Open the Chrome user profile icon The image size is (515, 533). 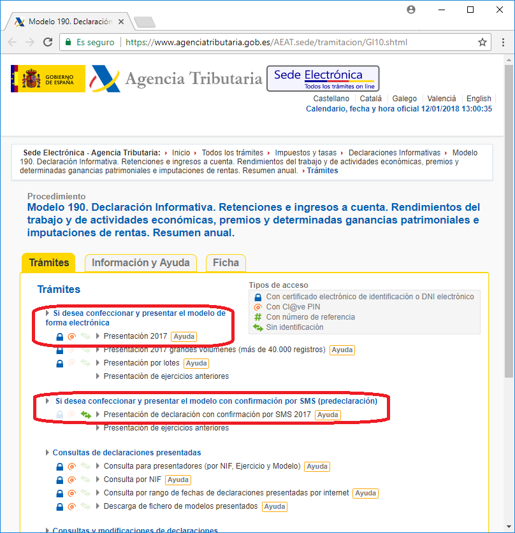(x=411, y=10)
